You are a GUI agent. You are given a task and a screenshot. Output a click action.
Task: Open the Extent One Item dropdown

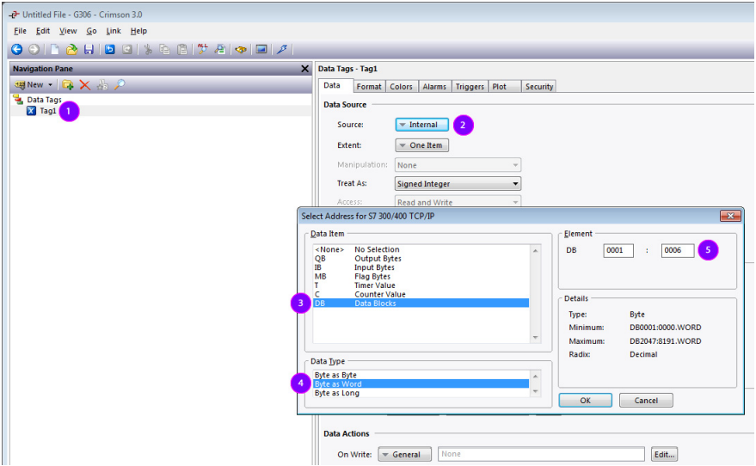point(422,145)
